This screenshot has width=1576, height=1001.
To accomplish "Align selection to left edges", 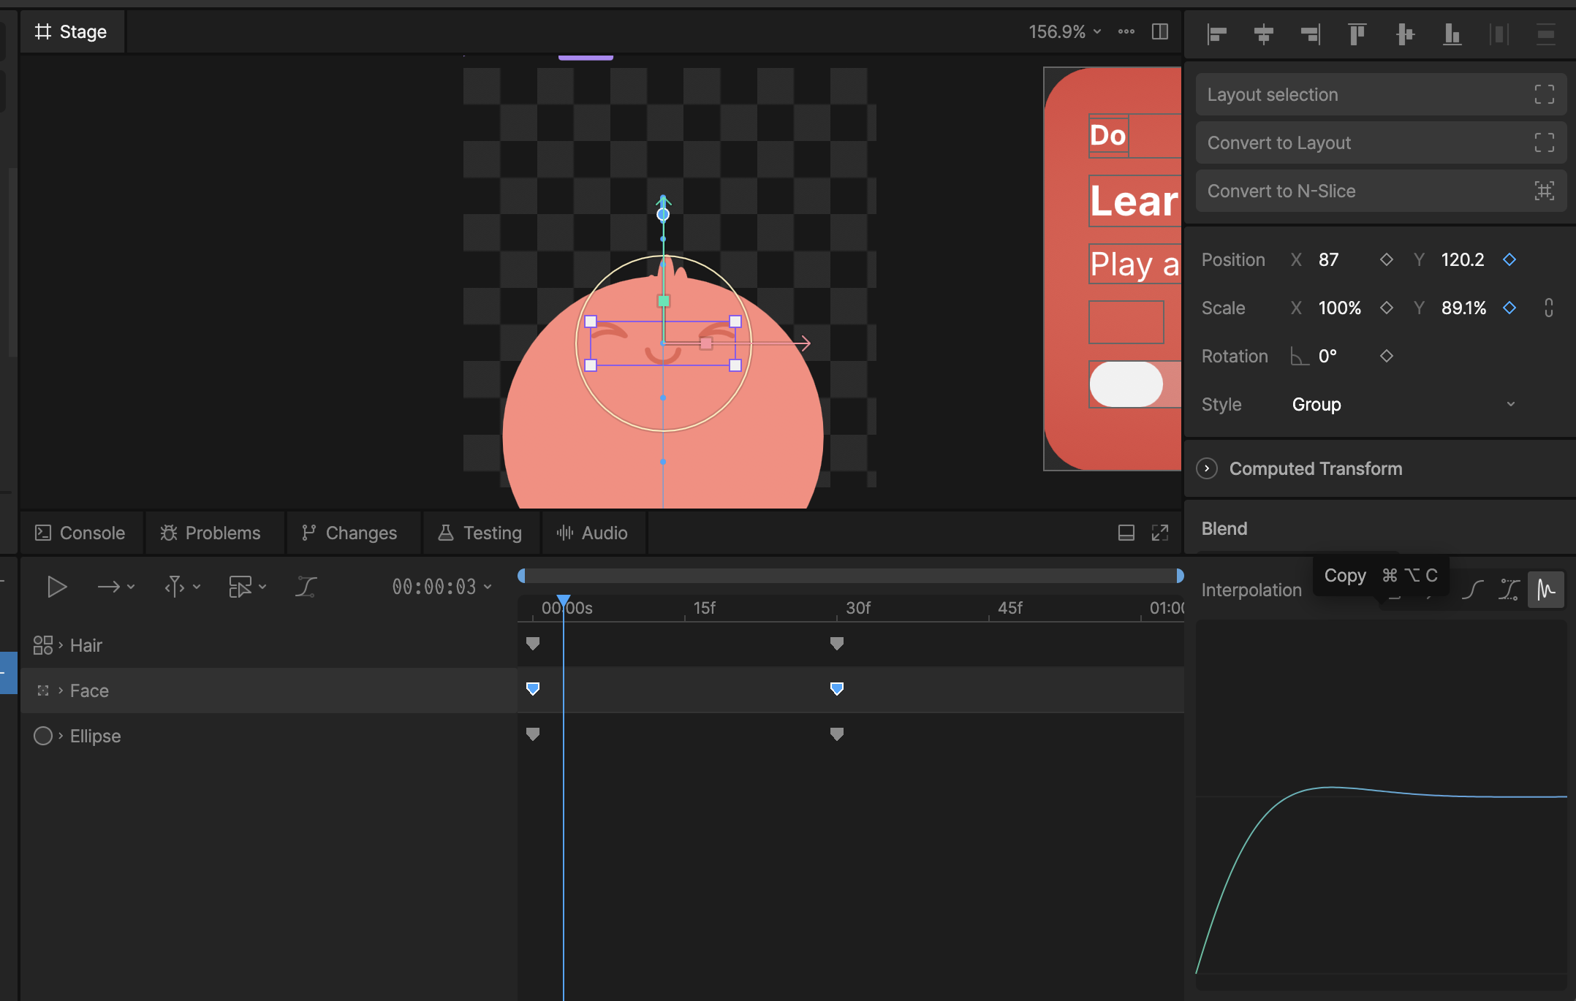I will point(1217,34).
